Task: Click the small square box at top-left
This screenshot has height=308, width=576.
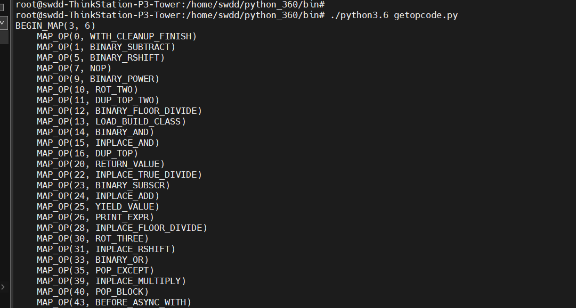Action: click(x=2, y=7)
